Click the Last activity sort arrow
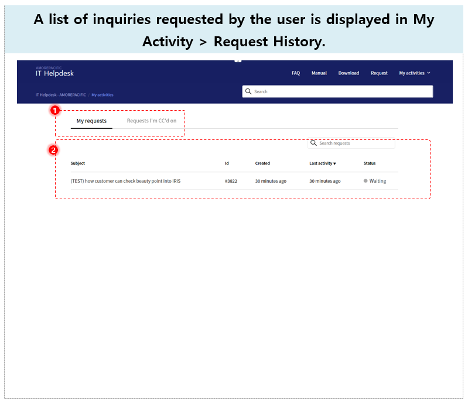The height and width of the screenshot is (403, 468). click(335, 163)
